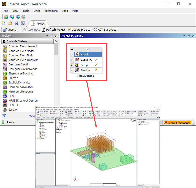This screenshot has width=196, height=188.
Task: Select HFSS 3D Layout Design icon
Action: pyautogui.click(x=5, y=101)
